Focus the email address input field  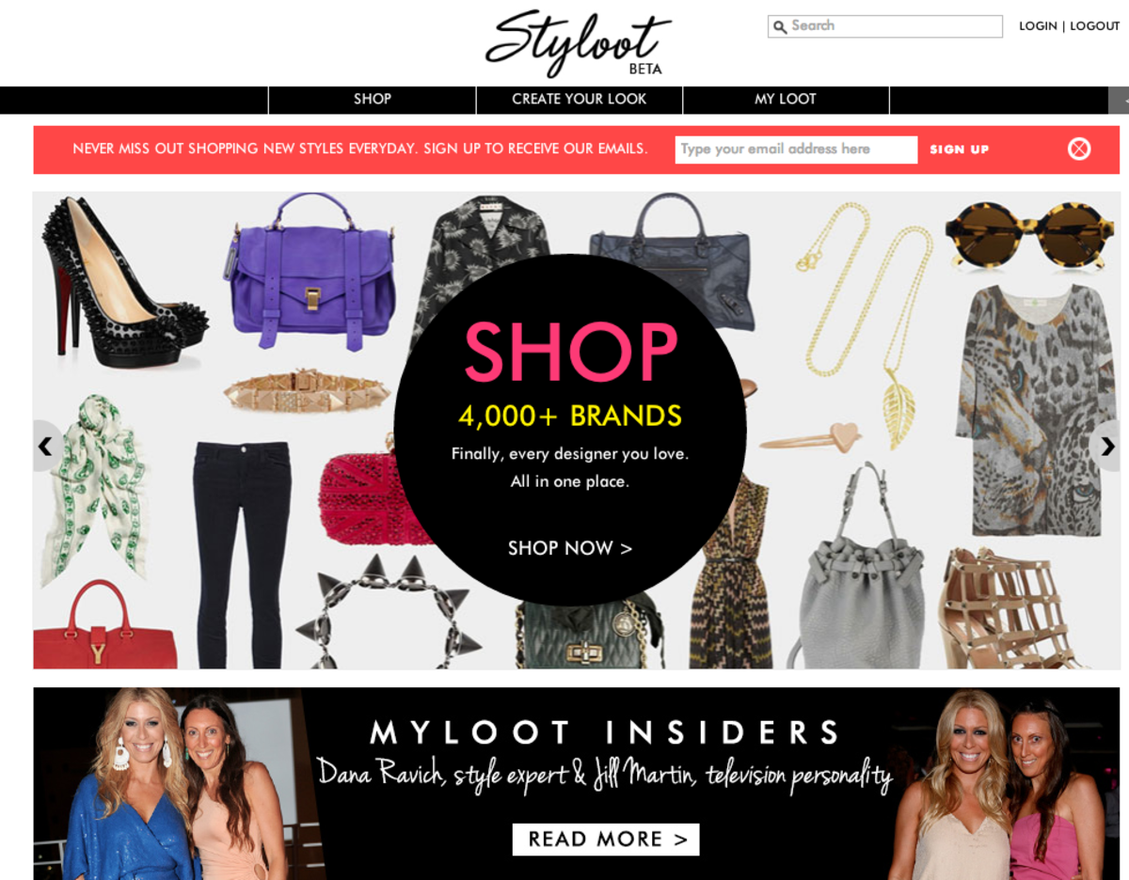(x=796, y=149)
